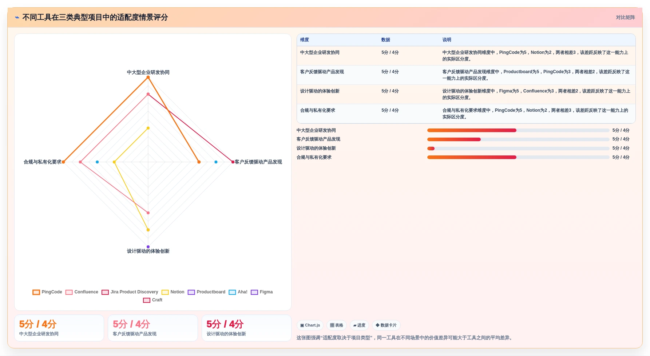This screenshot has width=650, height=356.
Task: Click the orange data point at 合规与私有化要求 axis
Action: (63, 162)
